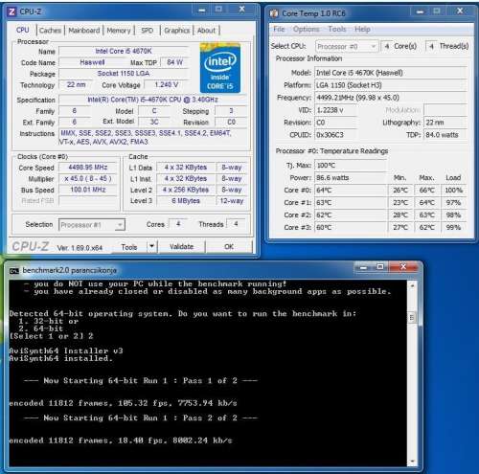Open the Mainboard tab in CPU-Z

pyautogui.click(x=84, y=31)
